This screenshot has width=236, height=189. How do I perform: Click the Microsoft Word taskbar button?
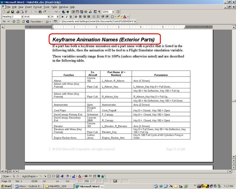[90, 186]
